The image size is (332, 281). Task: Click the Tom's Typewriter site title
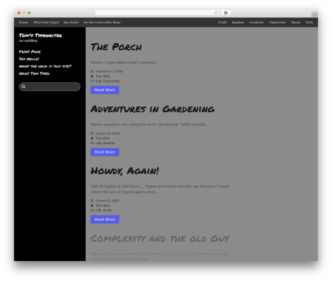click(x=41, y=35)
